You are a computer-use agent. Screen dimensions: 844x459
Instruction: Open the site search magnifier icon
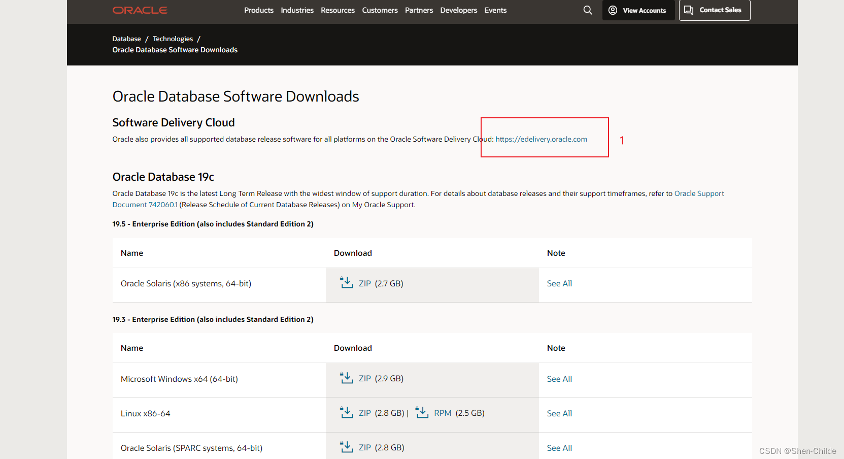tap(588, 10)
